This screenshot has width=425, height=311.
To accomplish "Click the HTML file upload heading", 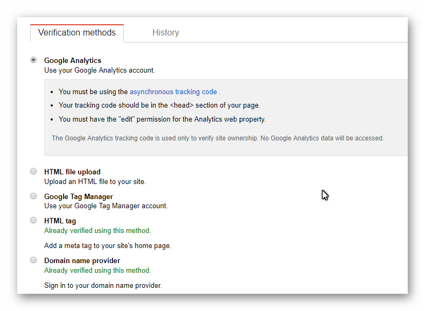I will [x=72, y=172].
